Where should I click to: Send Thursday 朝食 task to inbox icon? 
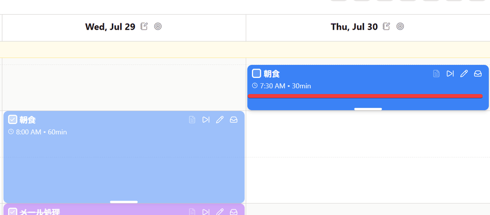(x=478, y=73)
